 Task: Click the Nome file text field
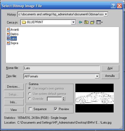pyautogui.click(x=62, y=68)
